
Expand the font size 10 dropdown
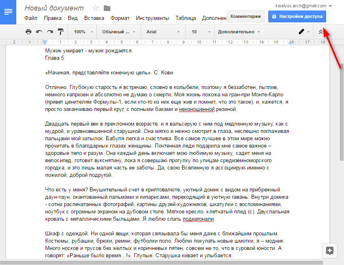(199, 32)
